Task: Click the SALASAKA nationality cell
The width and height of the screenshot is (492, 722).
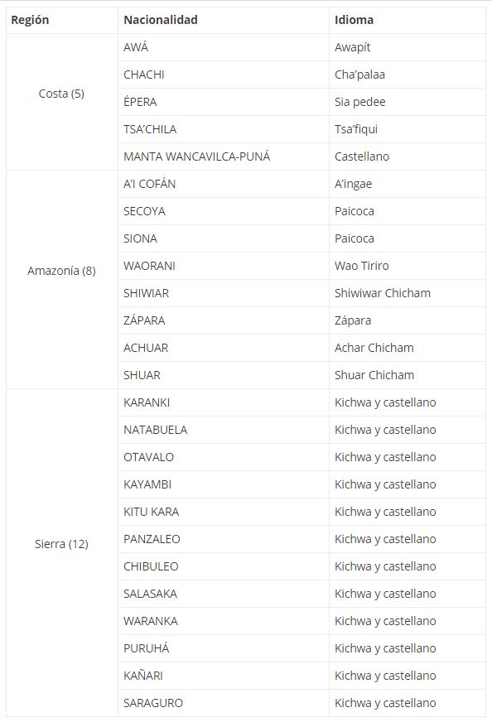Action: click(224, 594)
